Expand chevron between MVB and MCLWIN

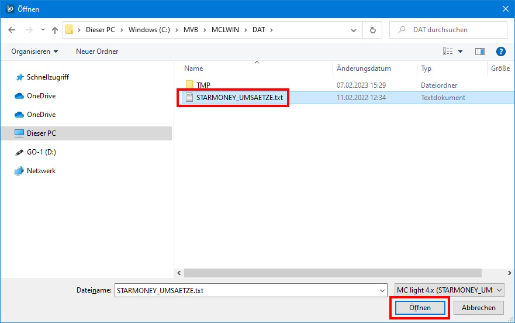point(205,30)
